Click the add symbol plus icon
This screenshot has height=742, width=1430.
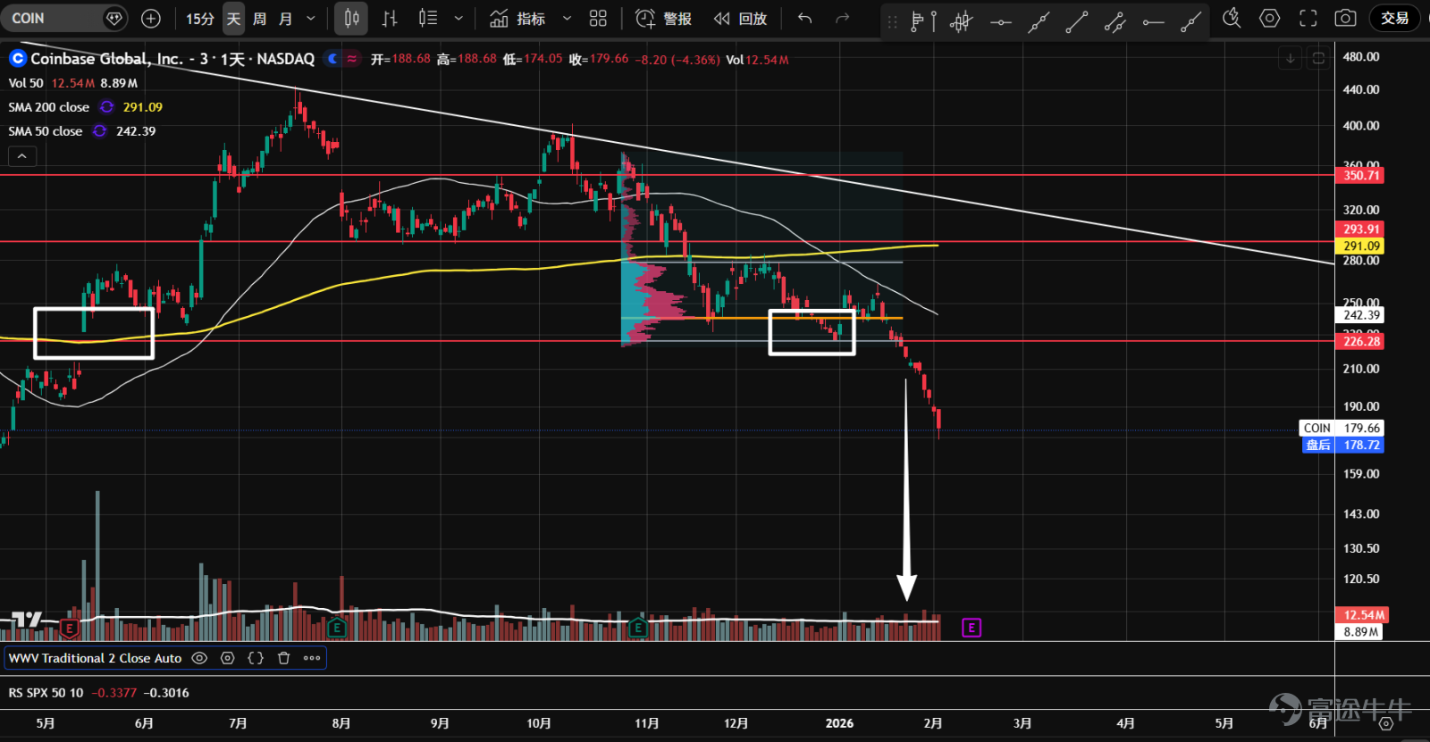point(151,18)
